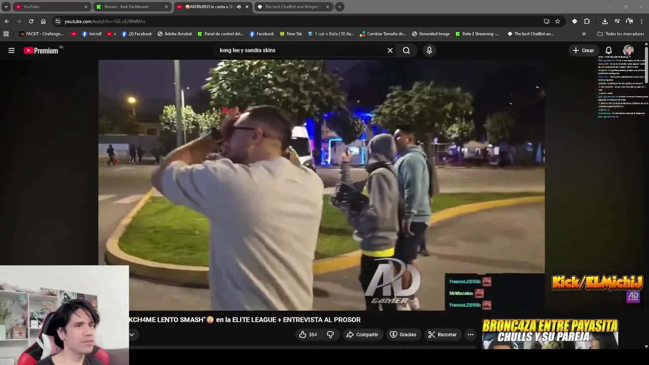Open a new browser tab
Viewport: 649px width, 365px height.
coord(340,7)
